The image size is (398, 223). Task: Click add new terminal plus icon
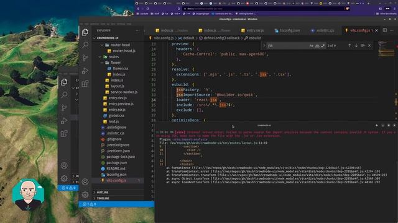pos(377,125)
